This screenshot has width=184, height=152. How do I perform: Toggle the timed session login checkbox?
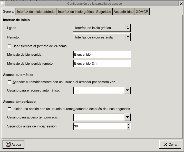pyautogui.click(x=9, y=109)
